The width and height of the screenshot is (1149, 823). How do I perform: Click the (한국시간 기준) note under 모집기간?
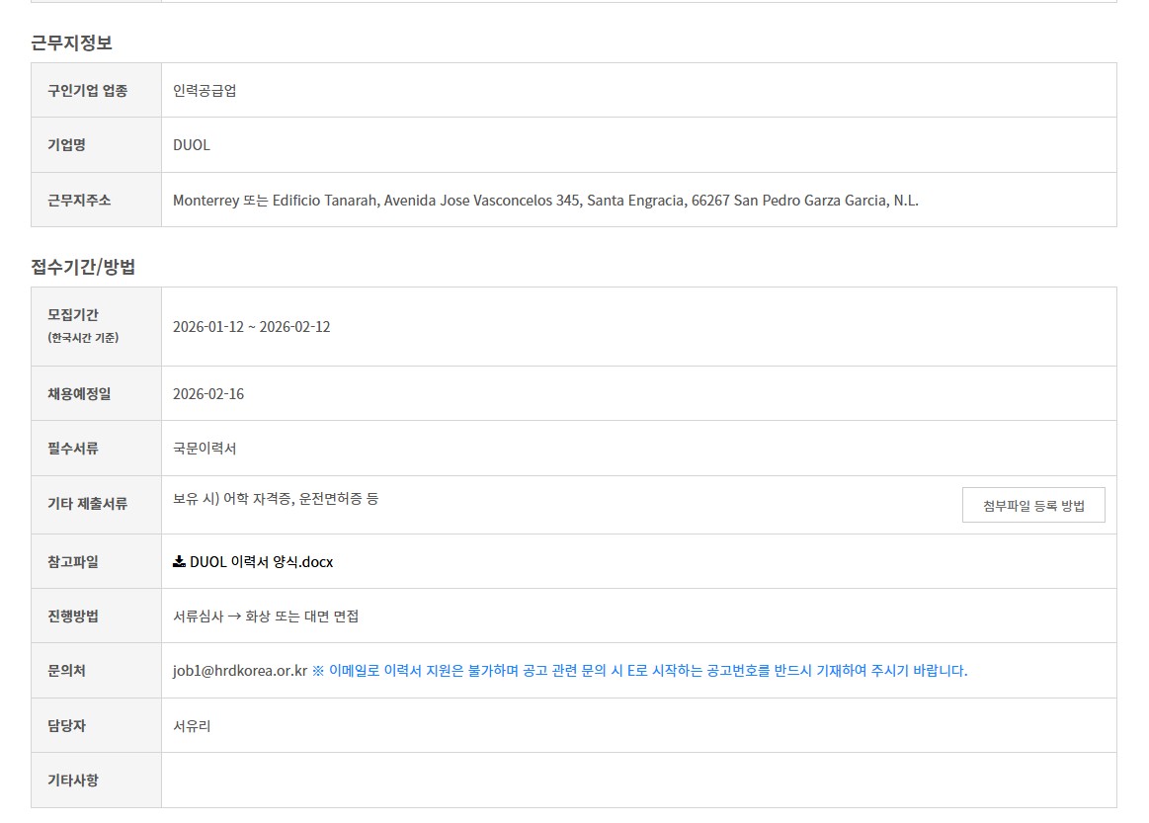point(83,338)
